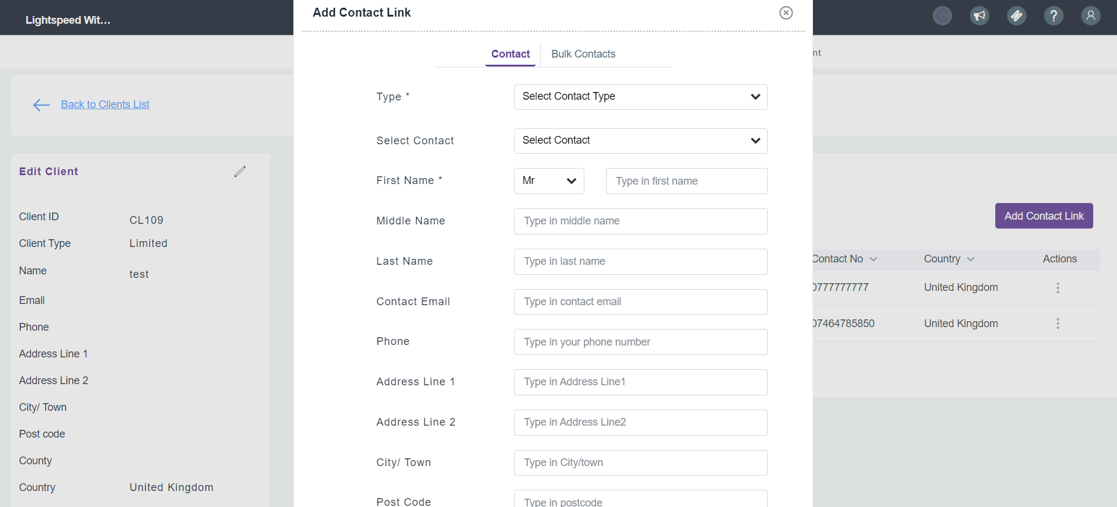The image size is (1117, 507).
Task: Click the ticket icon in header
Action: coord(1017,15)
